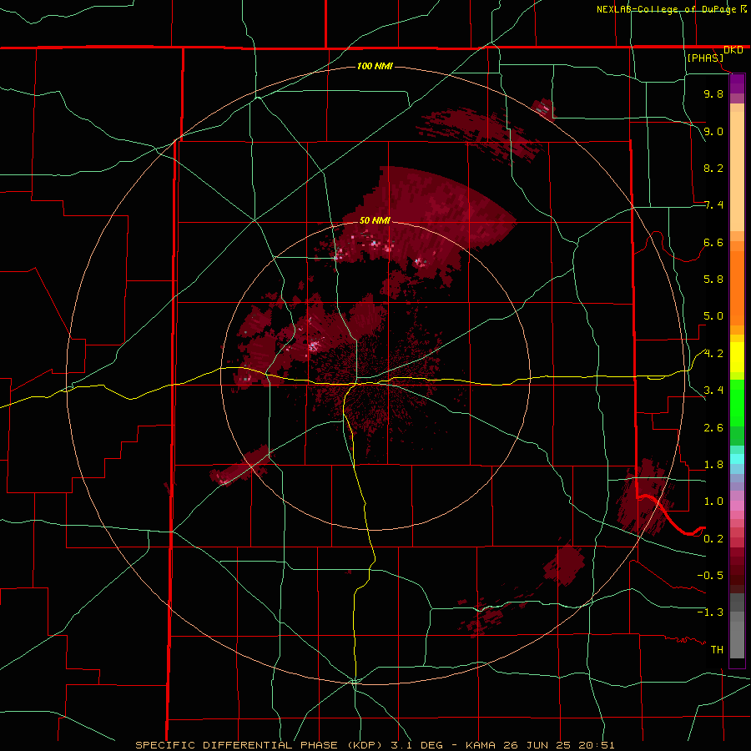Screen dimensions: 751x751
Task: Click the [PHAS] legend unit label
Action: pos(705,58)
